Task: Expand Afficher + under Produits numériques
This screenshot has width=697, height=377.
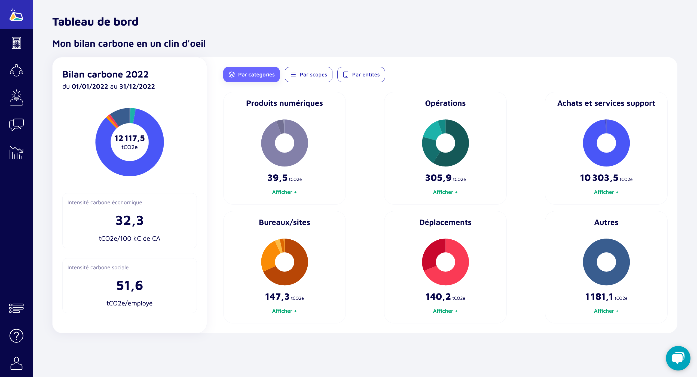Action: click(284, 192)
